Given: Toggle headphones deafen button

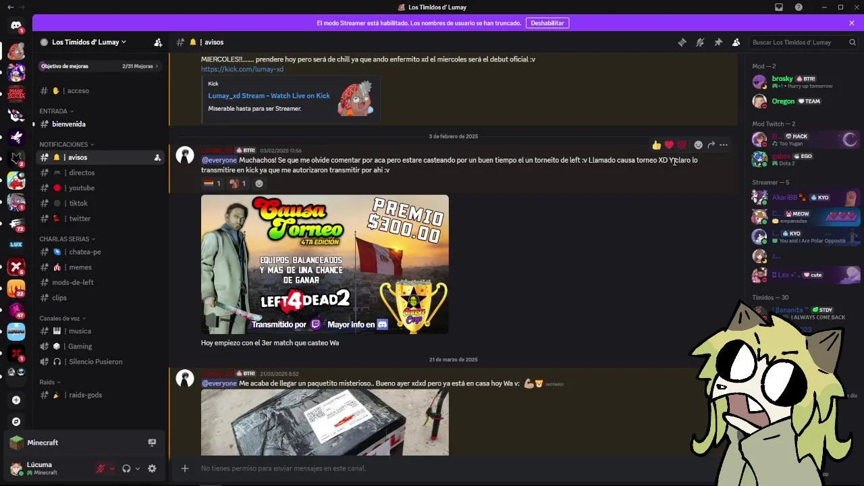Looking at the screenshot, I should click(x=126, y=468).
